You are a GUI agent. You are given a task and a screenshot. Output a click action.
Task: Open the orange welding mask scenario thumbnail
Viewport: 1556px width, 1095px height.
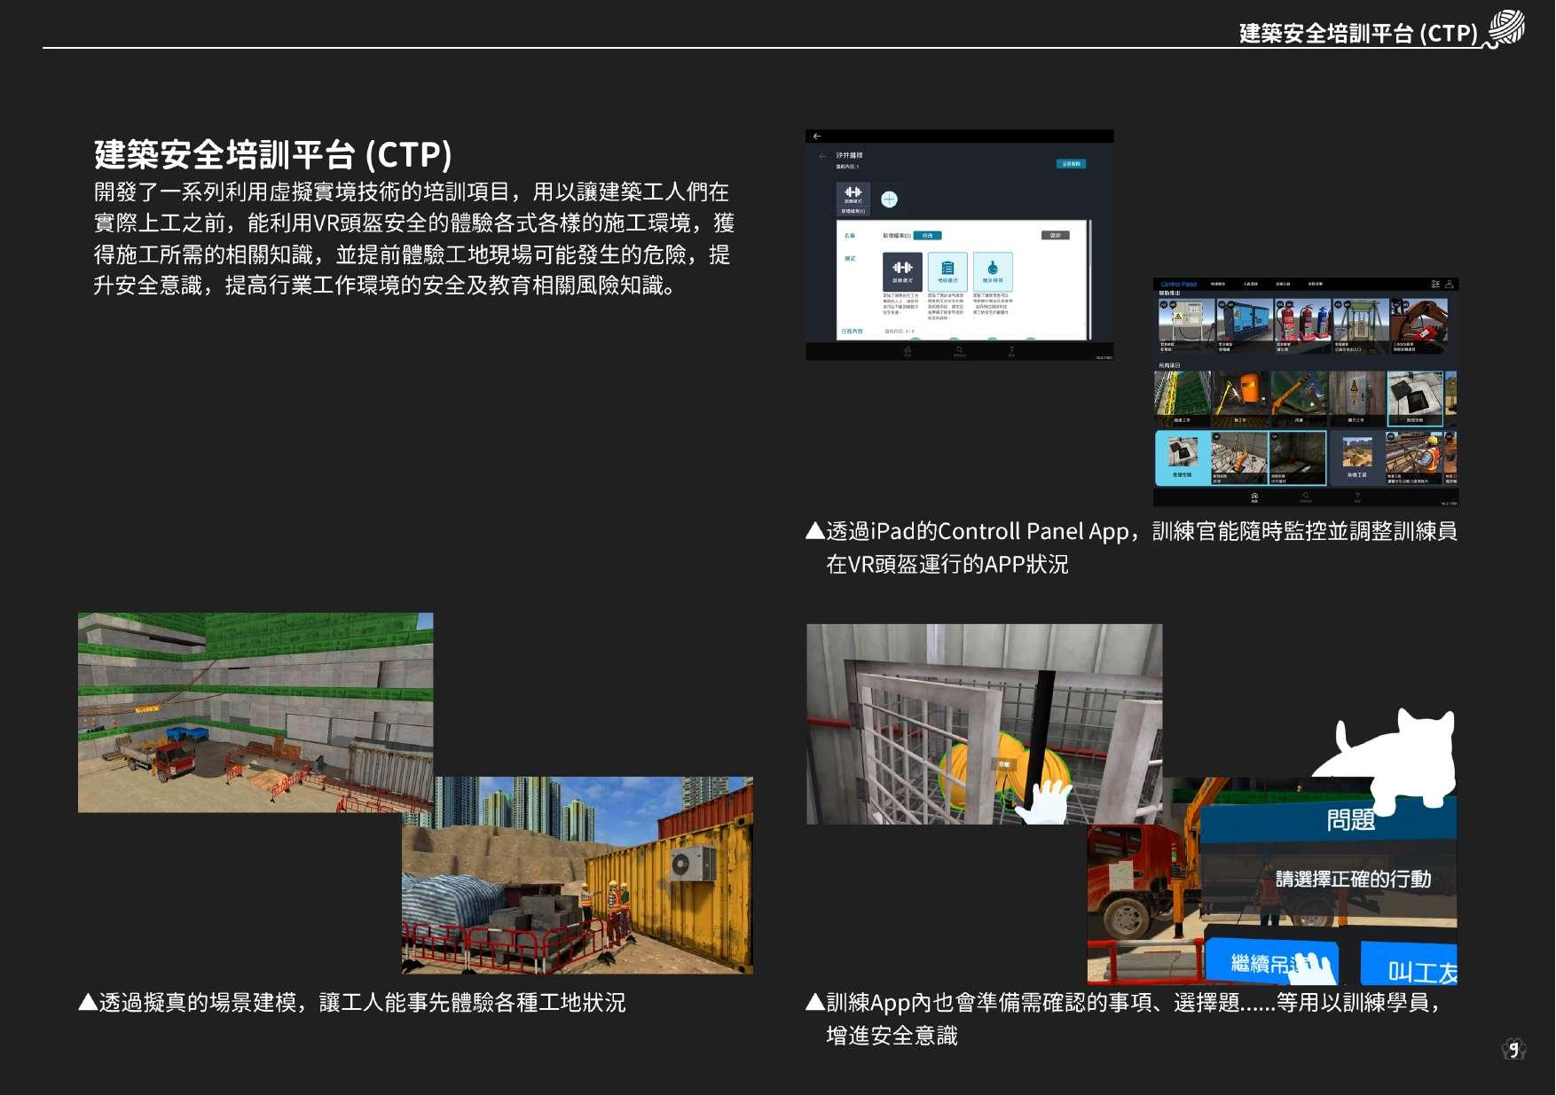(1240, 398)
